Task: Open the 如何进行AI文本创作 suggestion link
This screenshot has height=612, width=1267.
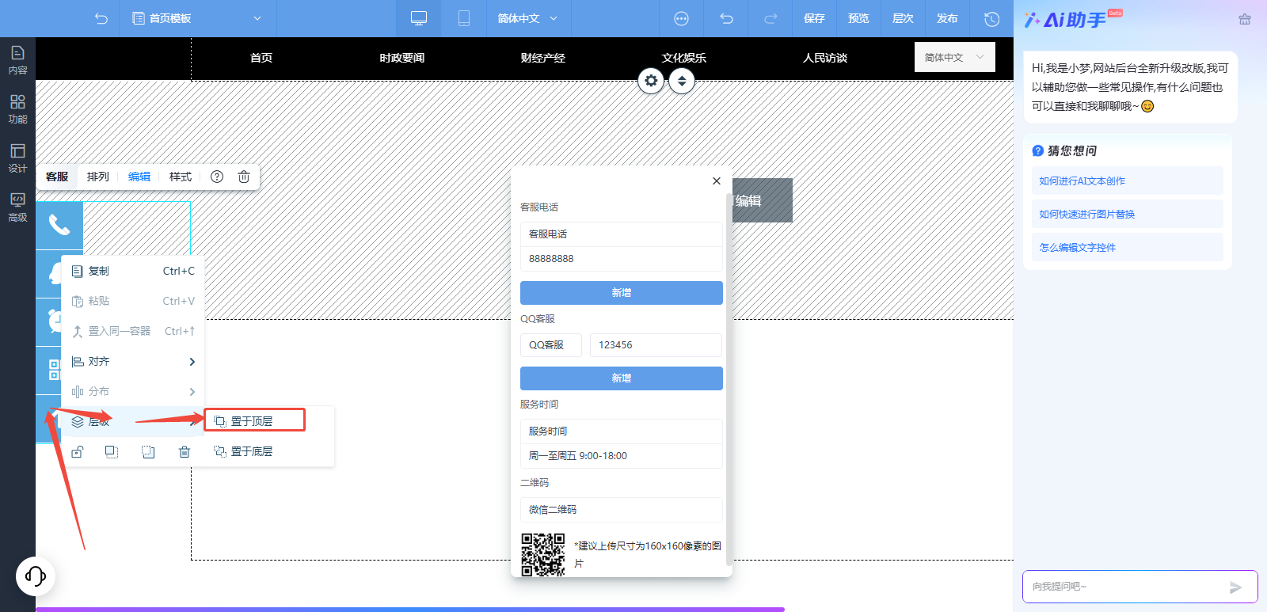Action: [1082, 181]
